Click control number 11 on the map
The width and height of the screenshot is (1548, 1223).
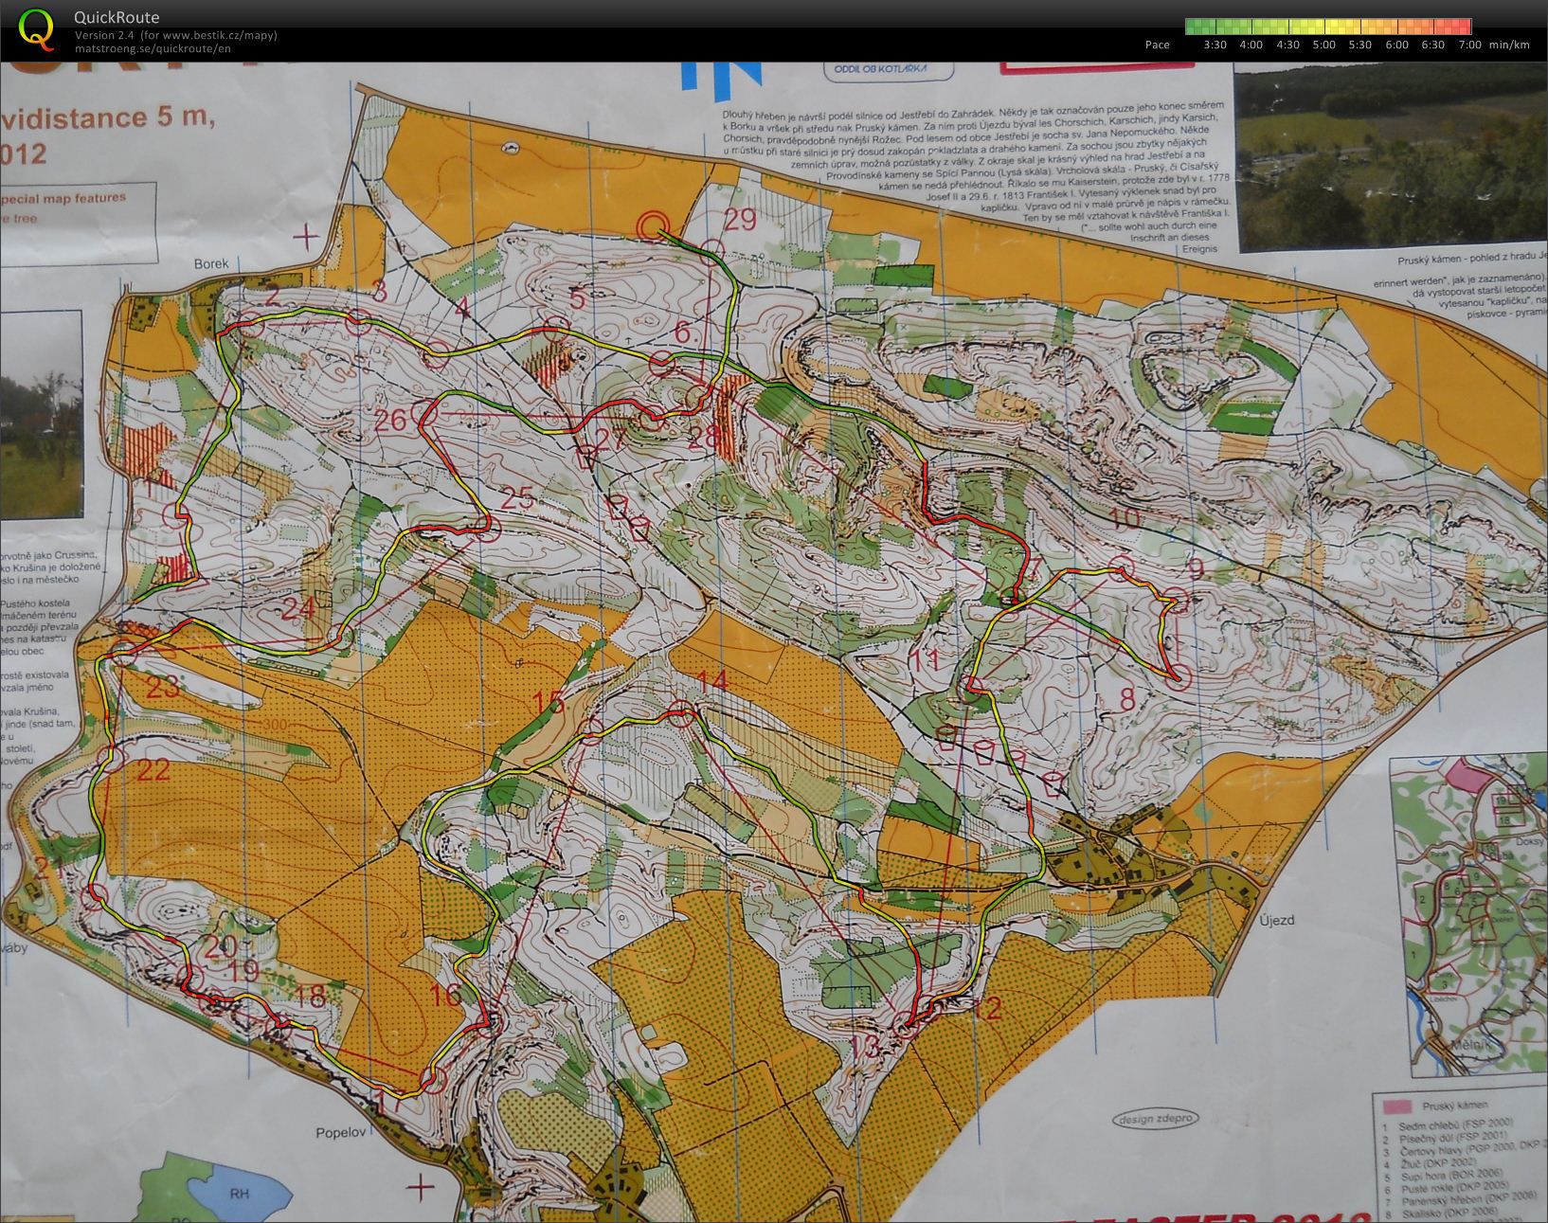[924, 658]
